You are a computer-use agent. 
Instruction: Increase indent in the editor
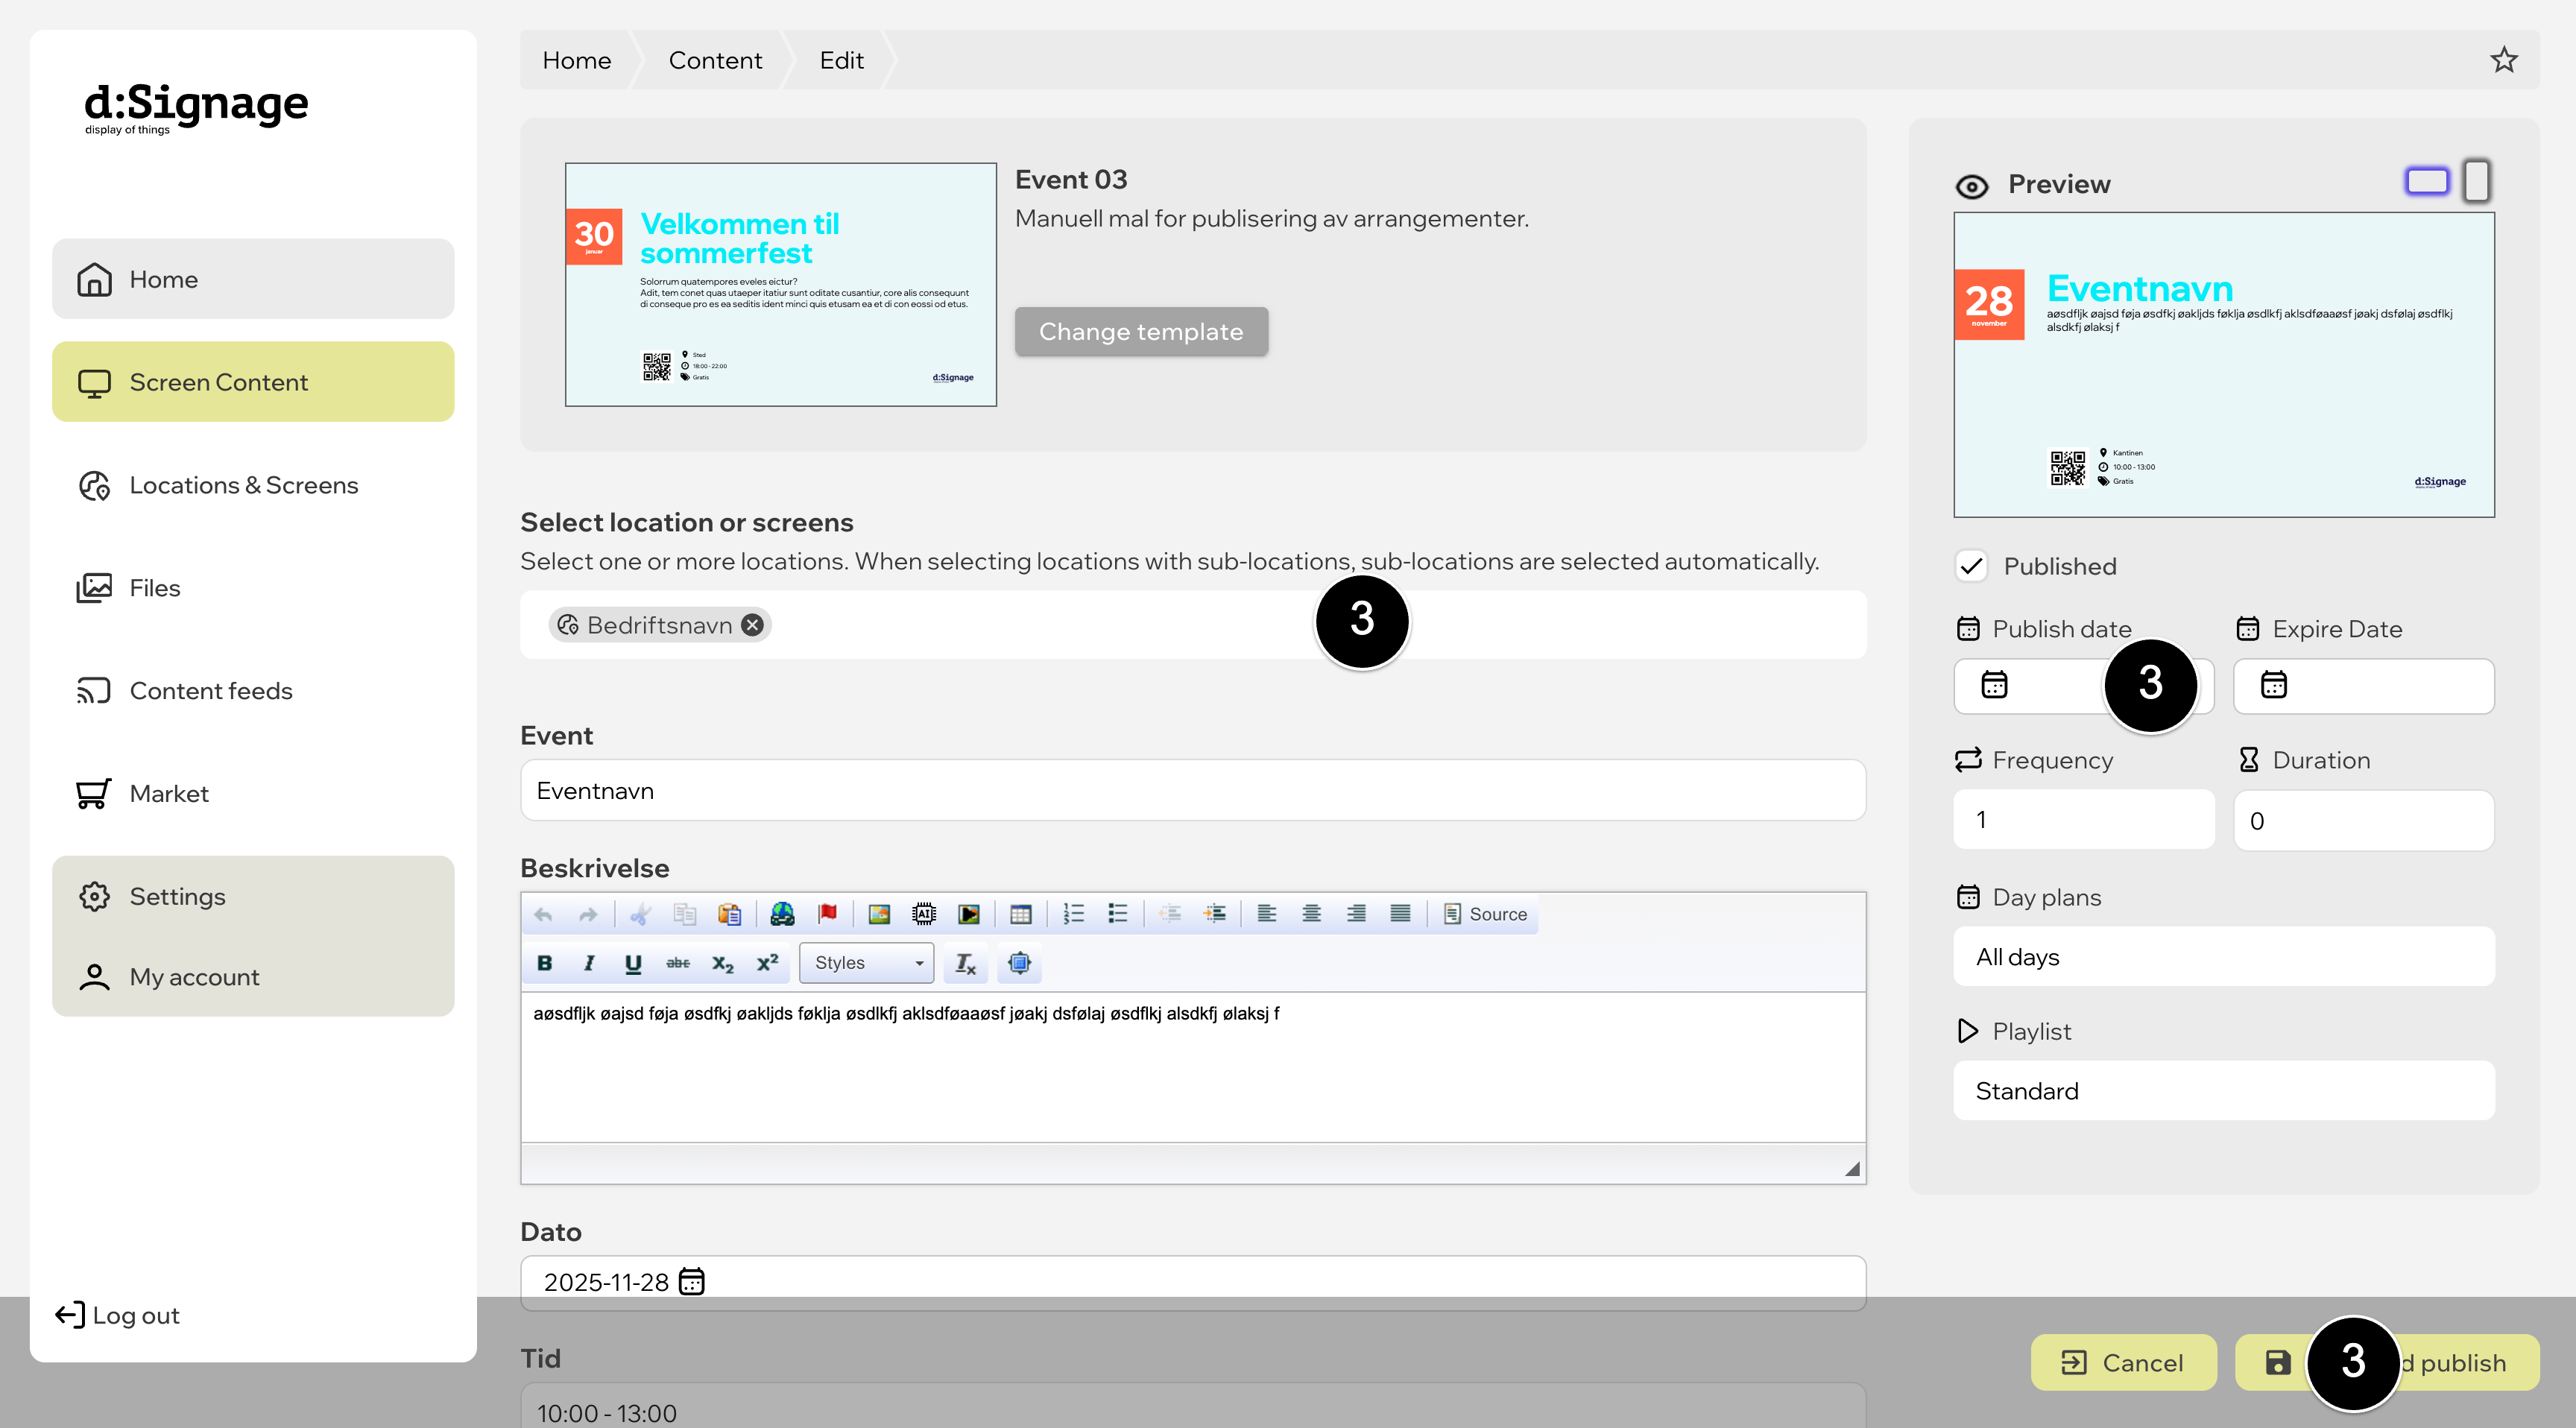[x=1215, y=914]
